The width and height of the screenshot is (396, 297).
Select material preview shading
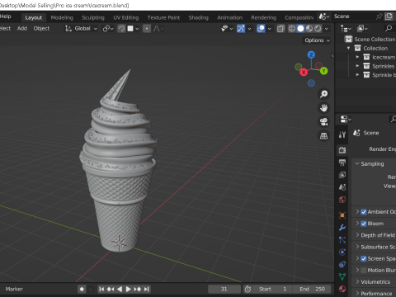pos(309,29)
